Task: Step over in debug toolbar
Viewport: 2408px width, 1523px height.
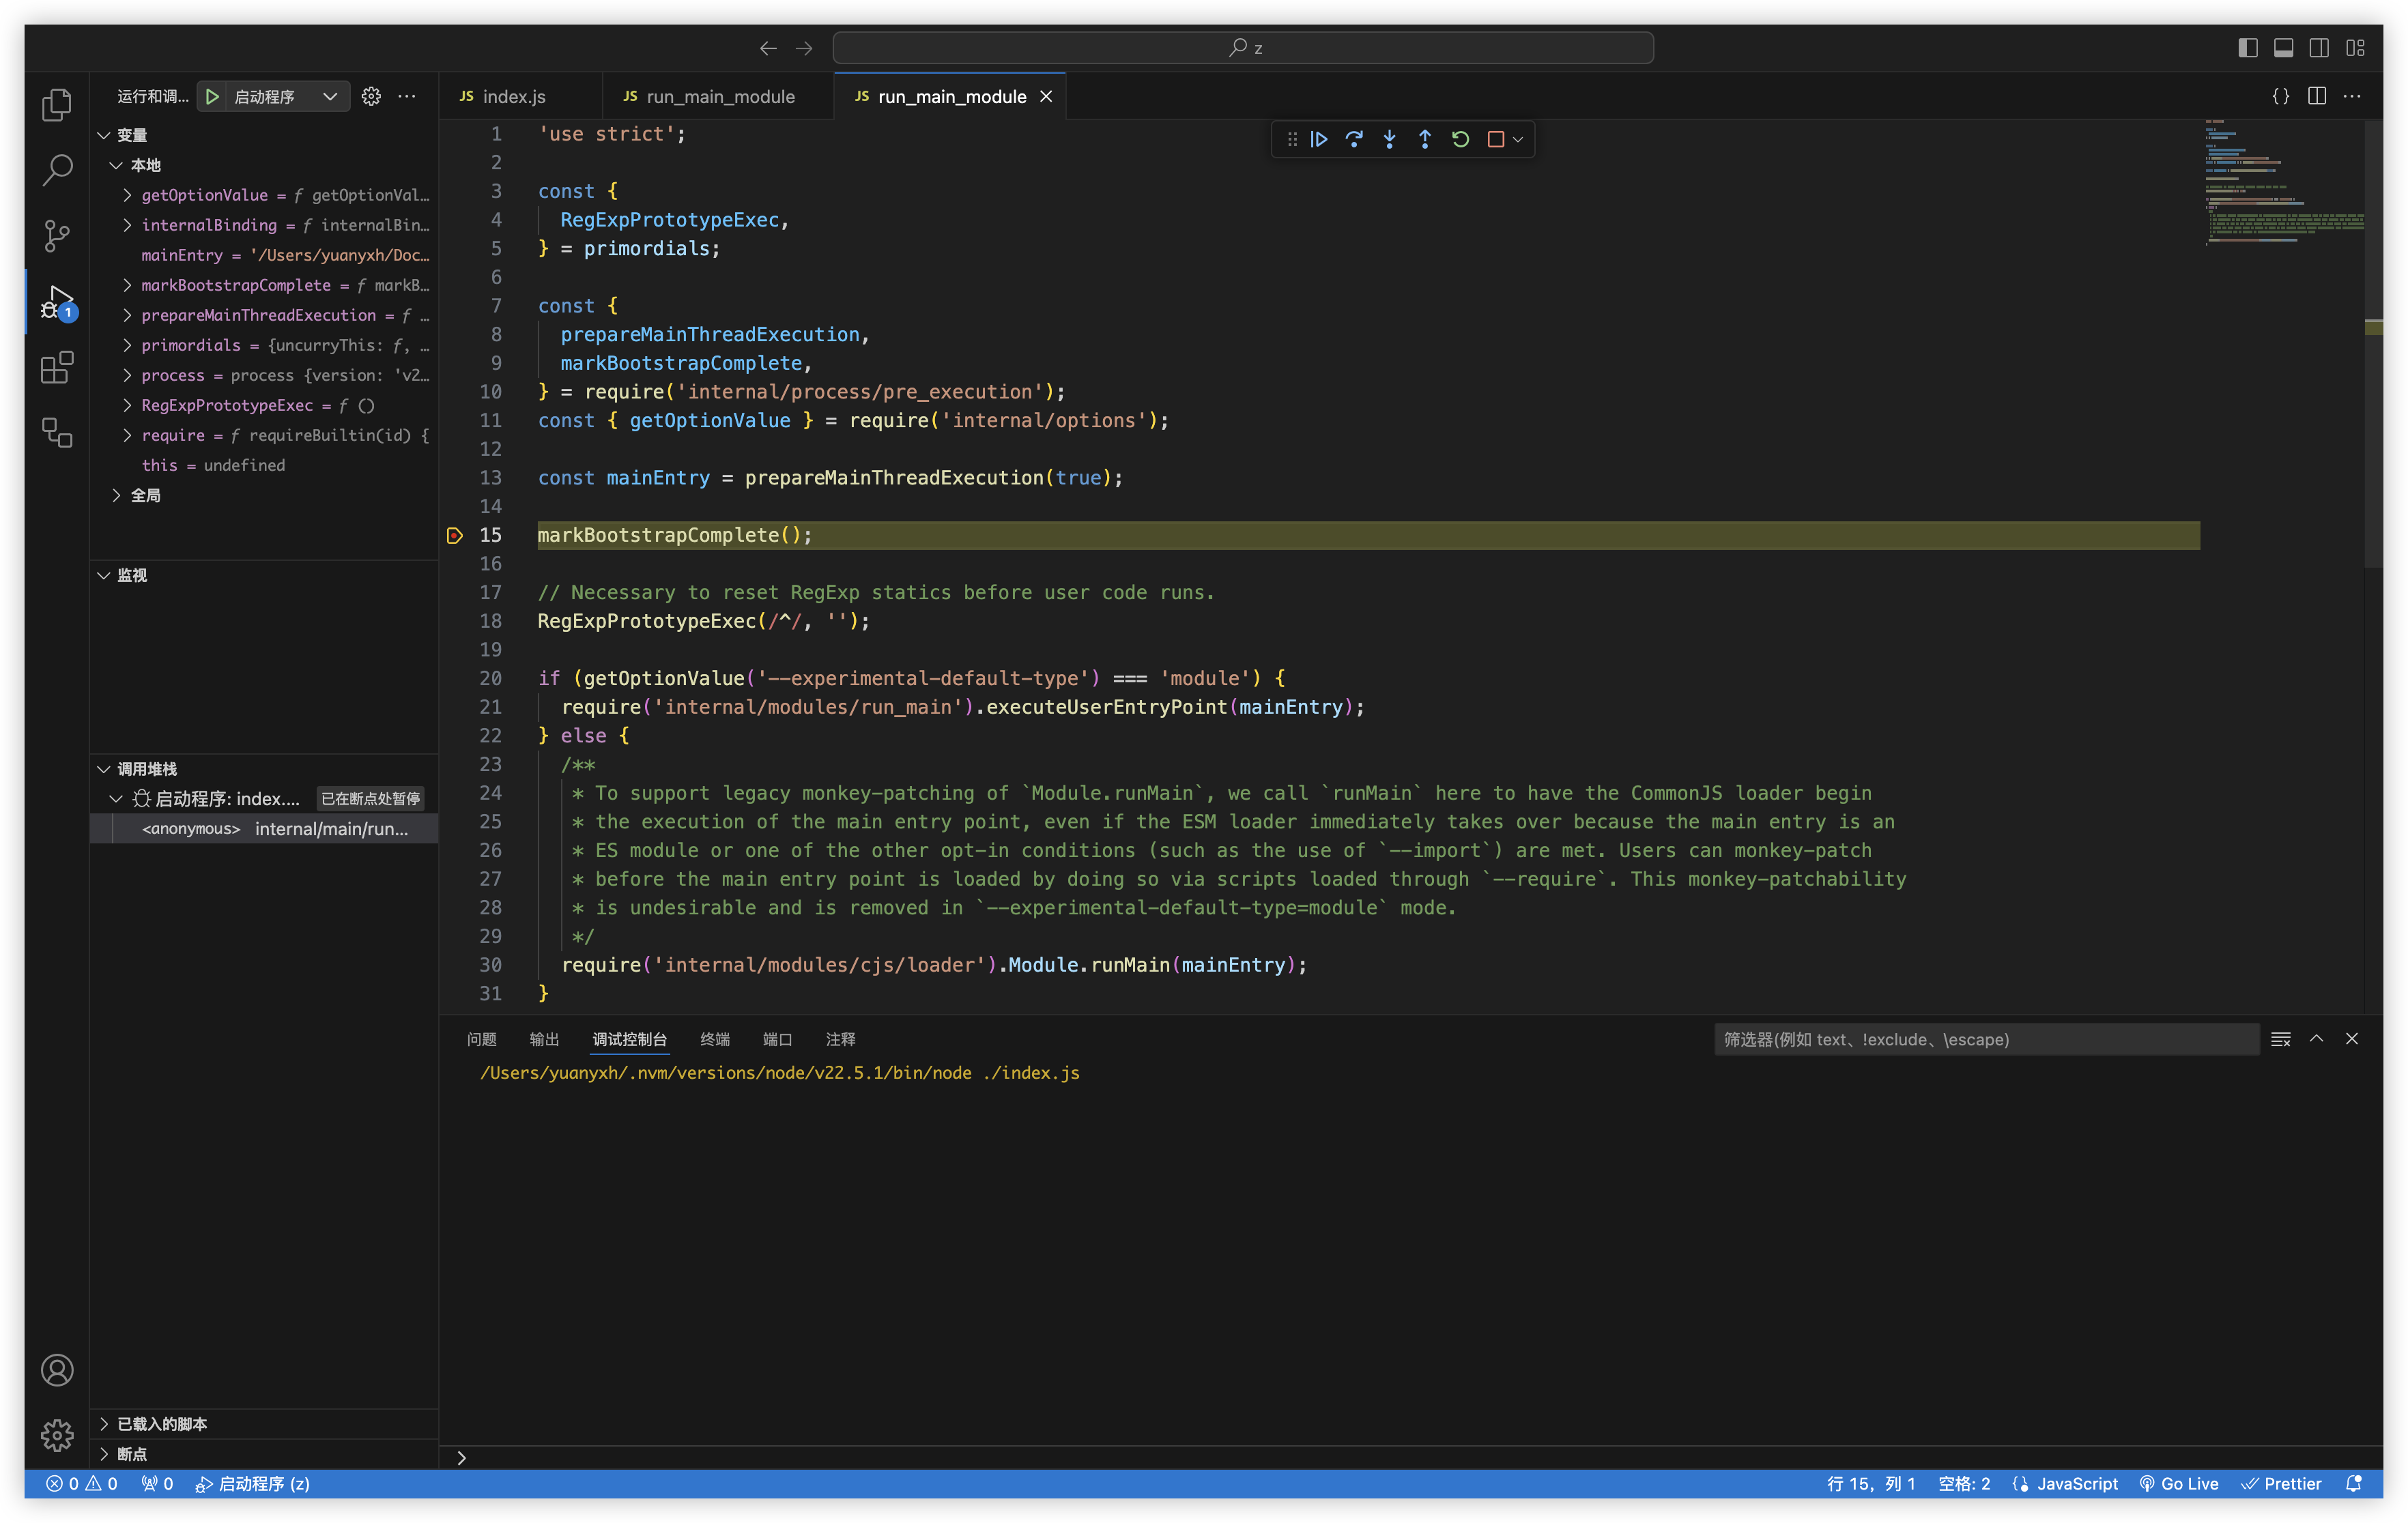Action: 1354,139
